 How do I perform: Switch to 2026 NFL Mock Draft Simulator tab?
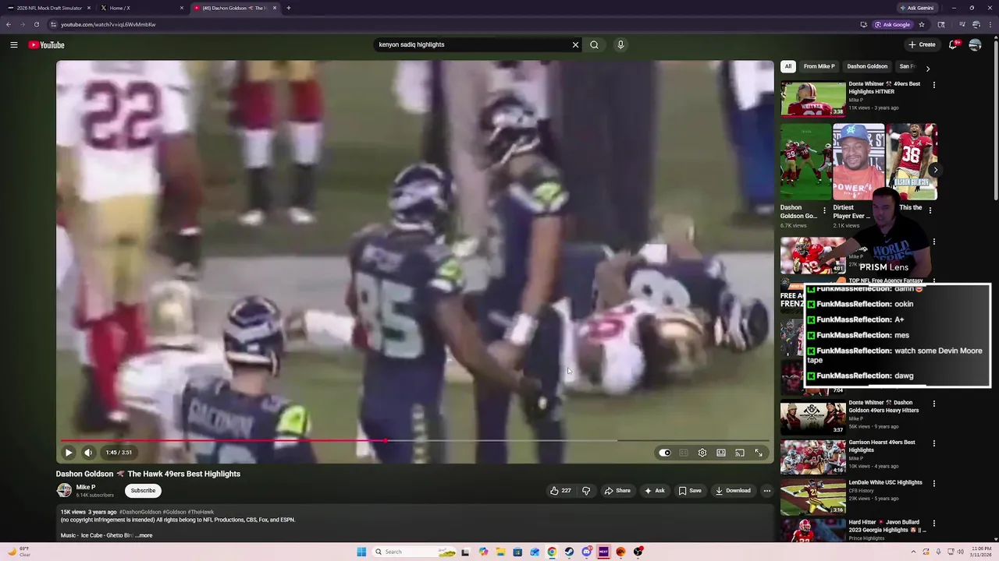48,8
